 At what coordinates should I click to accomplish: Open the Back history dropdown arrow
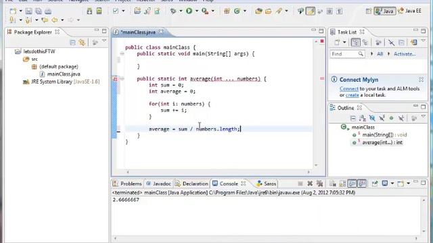point(62,20)
